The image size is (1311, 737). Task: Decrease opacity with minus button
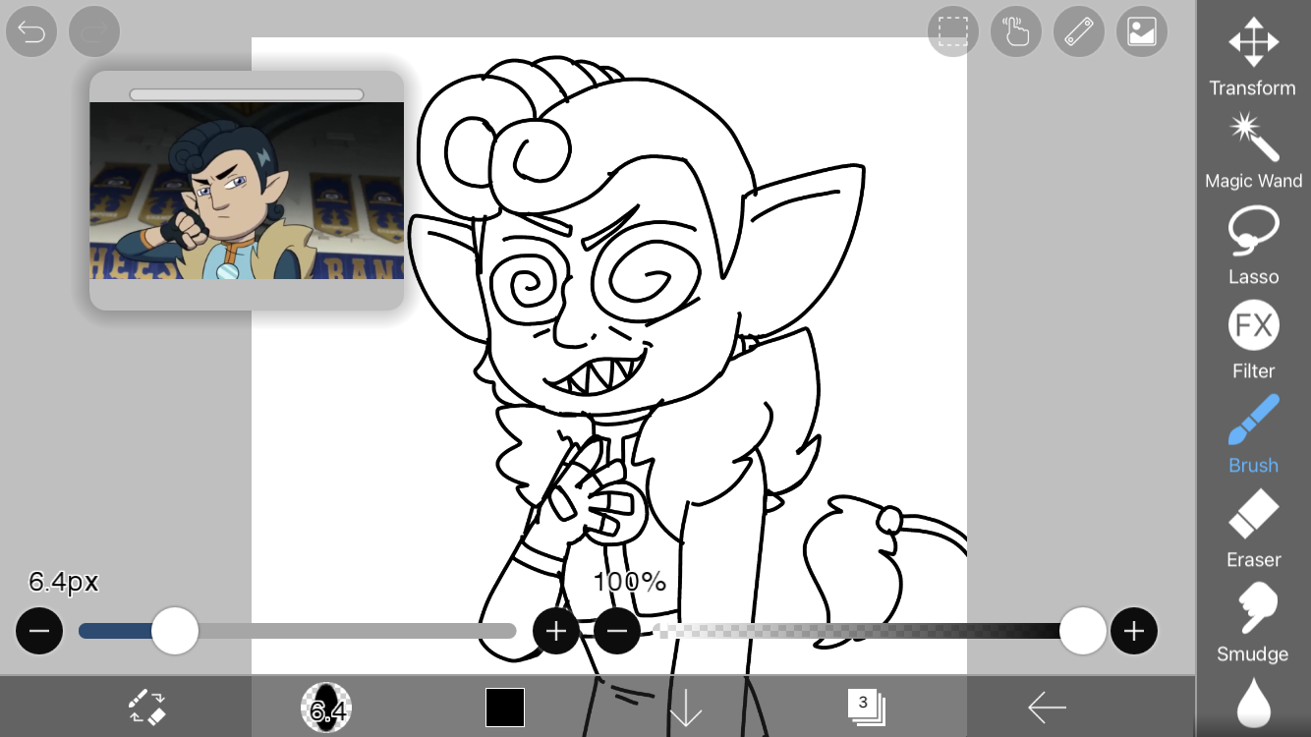click(617, 631)
